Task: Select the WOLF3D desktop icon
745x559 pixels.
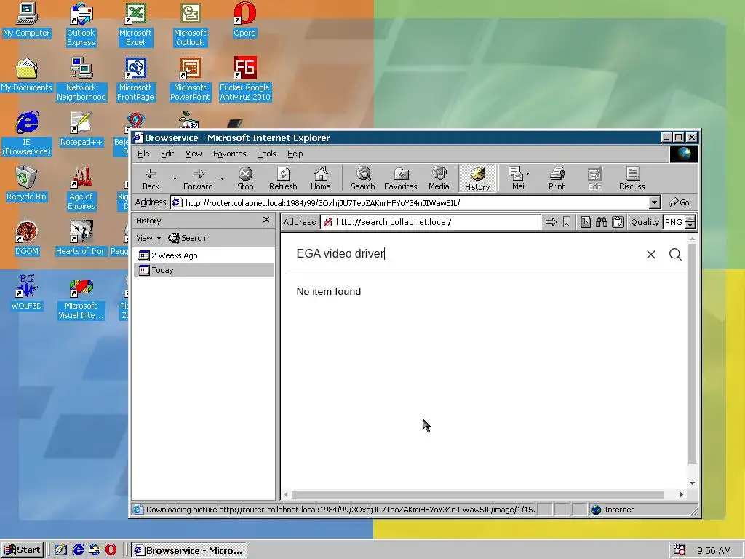Action: 26,293
